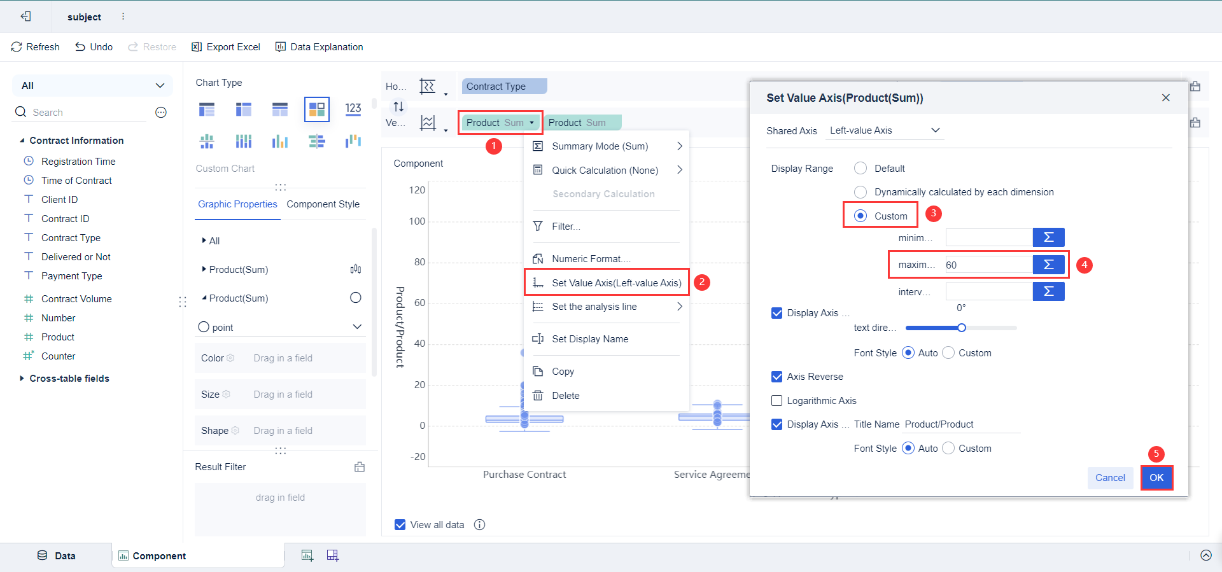Image resolution: width=1222 pixels, height=572 pixels.
Task: Click the swap horizontal and vertical axes icon
Action: [x=398, y=106]
